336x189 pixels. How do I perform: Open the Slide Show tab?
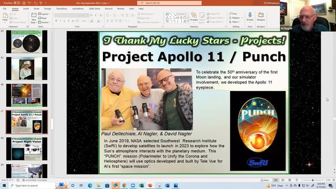coord(94,8)
